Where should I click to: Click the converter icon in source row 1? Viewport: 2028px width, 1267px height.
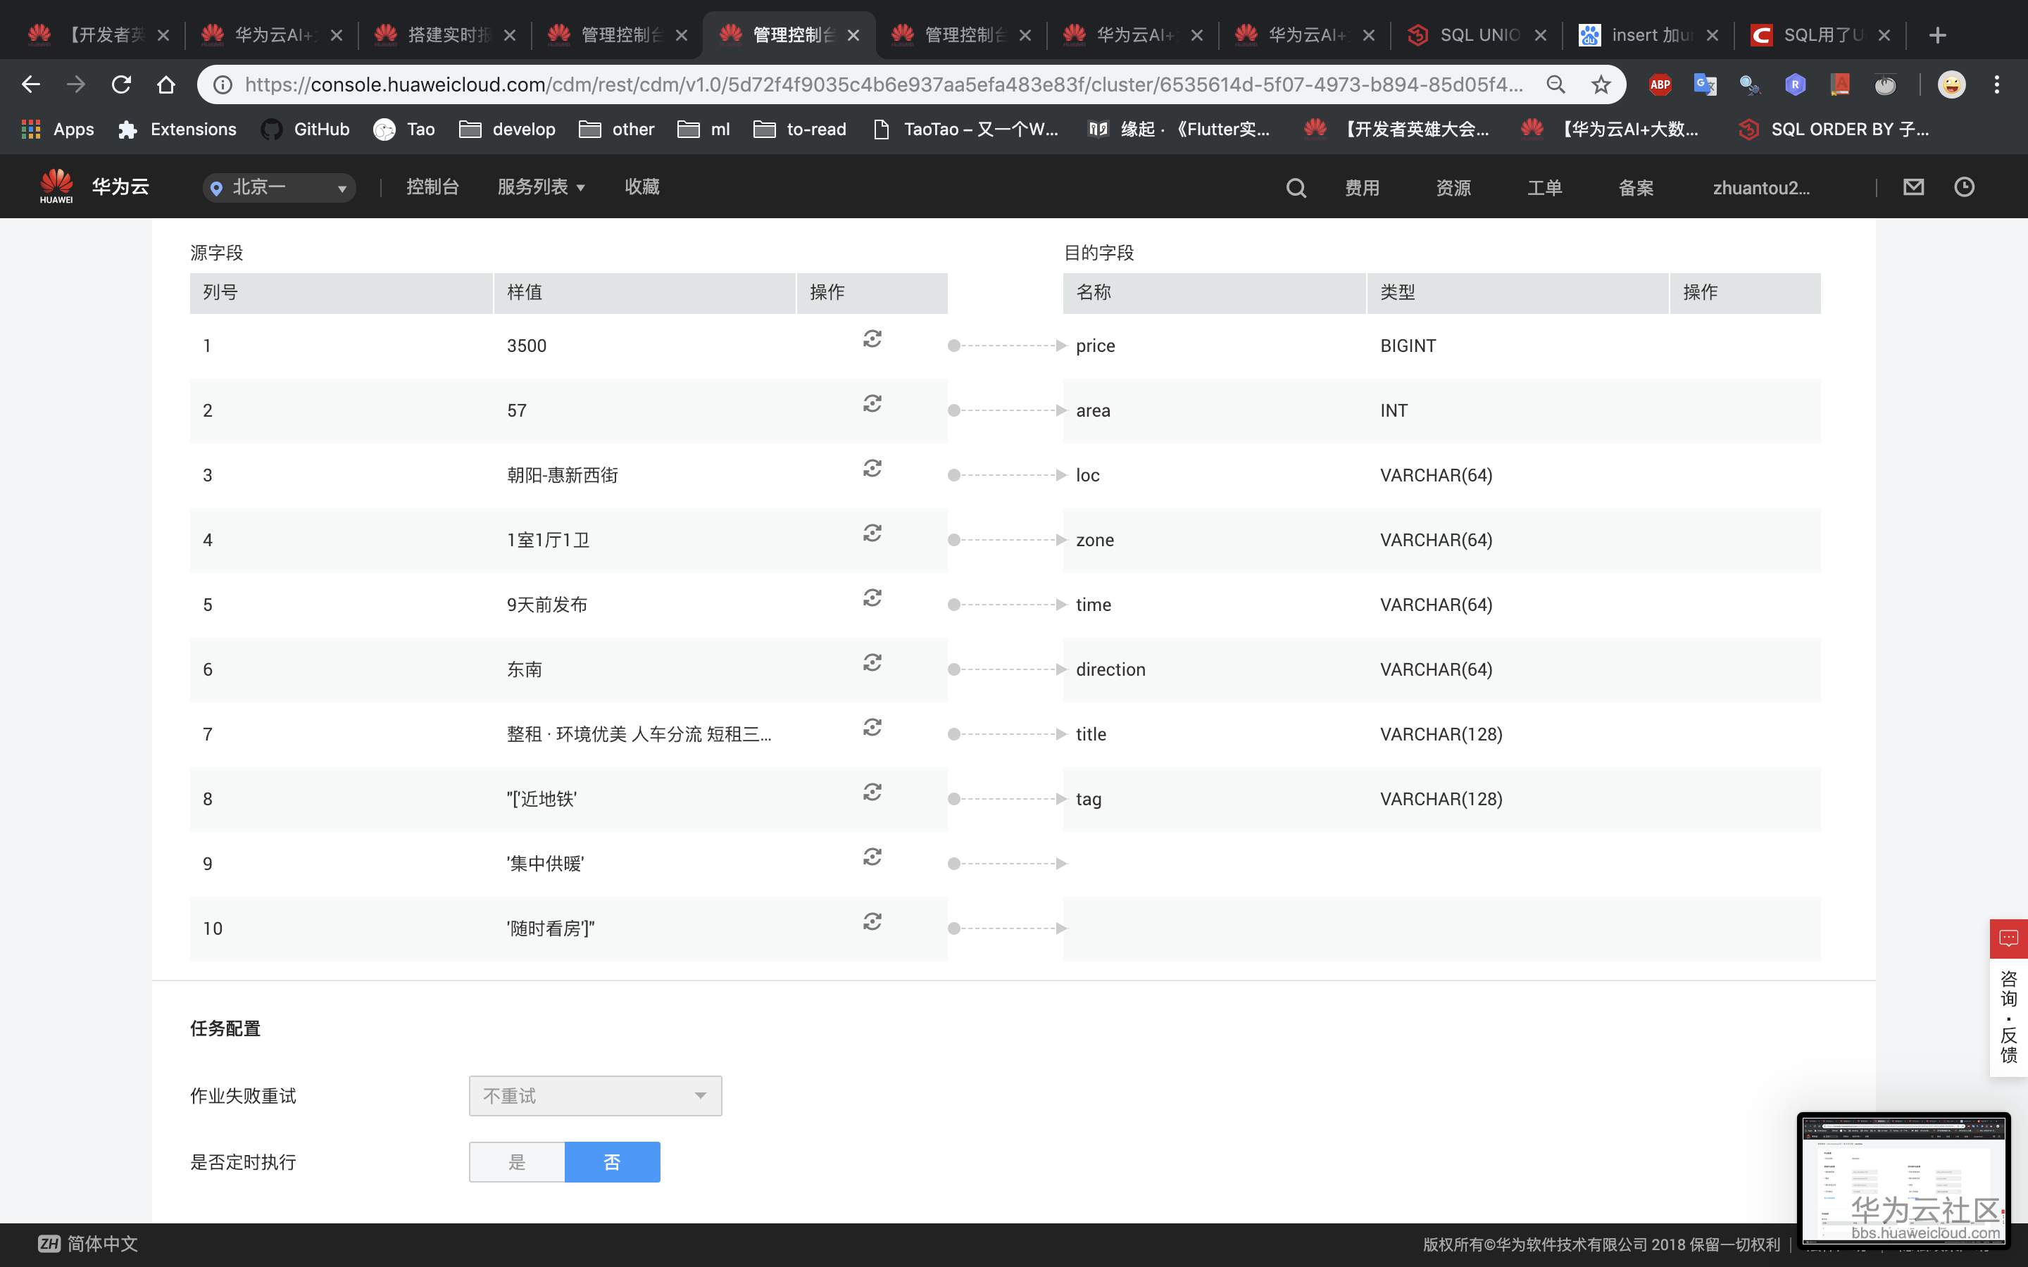coord(872,339)
